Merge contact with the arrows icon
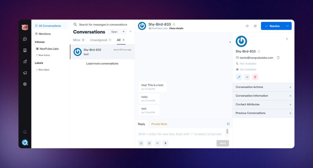The image size is (313, 168). click(x=247, y=77)
